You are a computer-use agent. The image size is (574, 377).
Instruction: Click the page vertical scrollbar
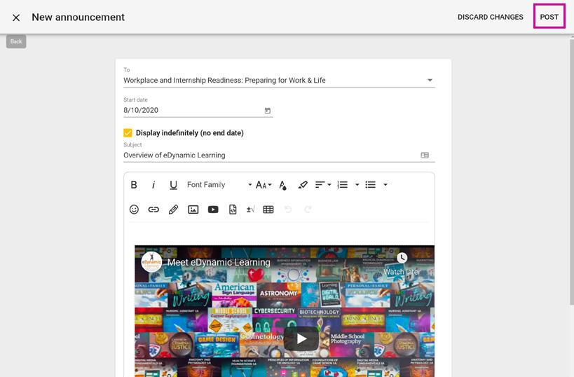(571, 170)
